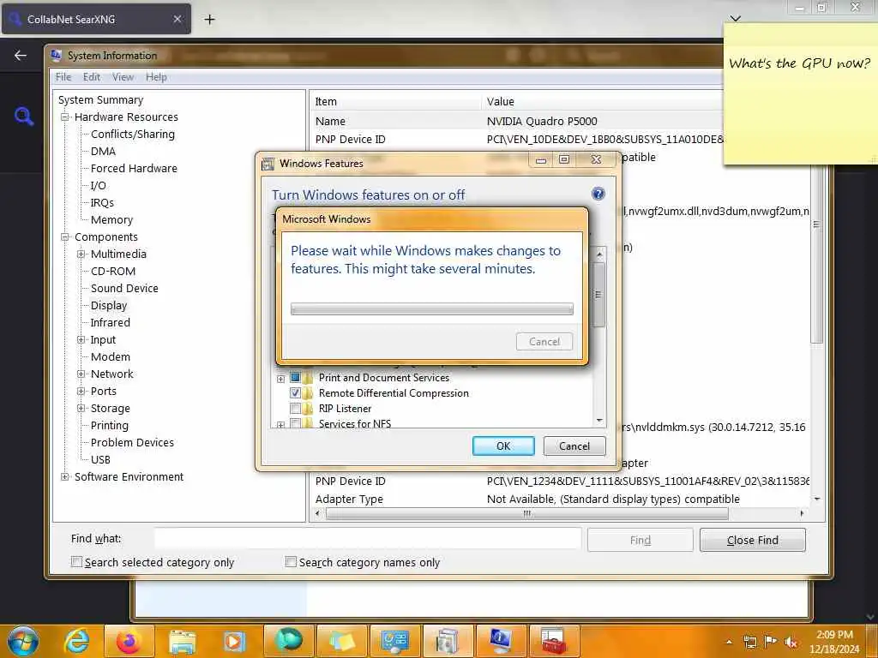Launch Internet Explorer from the taskbar

coord(76,641)
